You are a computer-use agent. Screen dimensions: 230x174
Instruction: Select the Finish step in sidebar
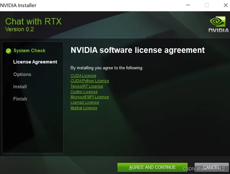pyautogui.click(x=20, y=99)
